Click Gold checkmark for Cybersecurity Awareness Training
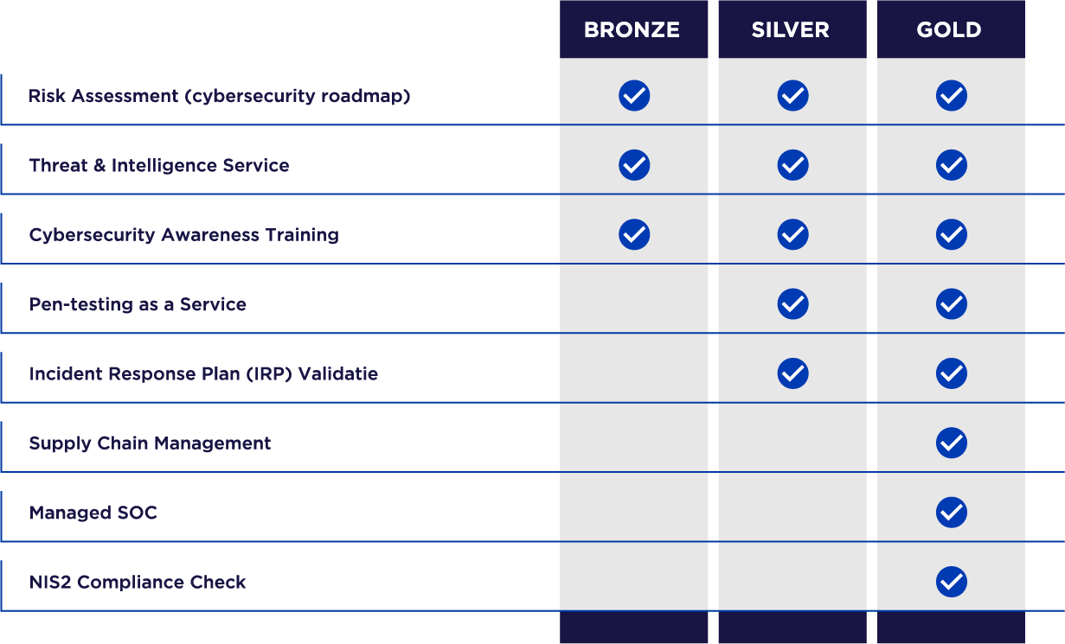 click(952, 234)
